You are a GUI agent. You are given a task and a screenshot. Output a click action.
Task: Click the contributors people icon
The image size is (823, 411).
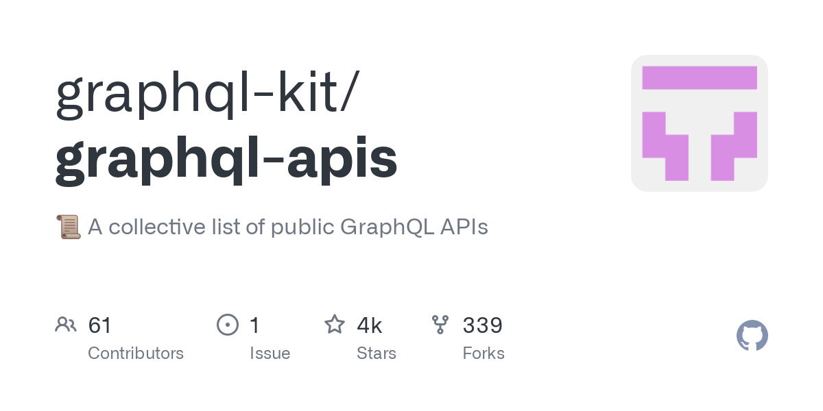pyautogui.click(x=66, y=325)
